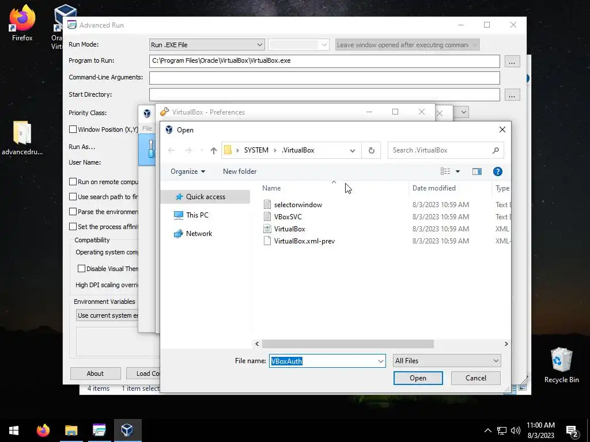Open the Recycle Bin on the desktop
The height and width of the screenshot is (442, 590).
561,365
